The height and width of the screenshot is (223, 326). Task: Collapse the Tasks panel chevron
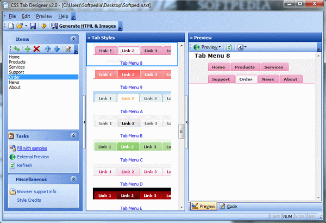point(73,136)
